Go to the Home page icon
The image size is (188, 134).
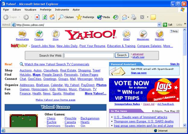coord(52,17)
